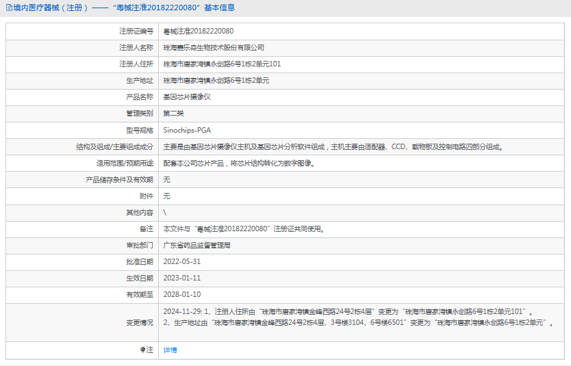Click the 变更情况 row label
This screenshot has height=366, width=571.
[x=140, y=323]
